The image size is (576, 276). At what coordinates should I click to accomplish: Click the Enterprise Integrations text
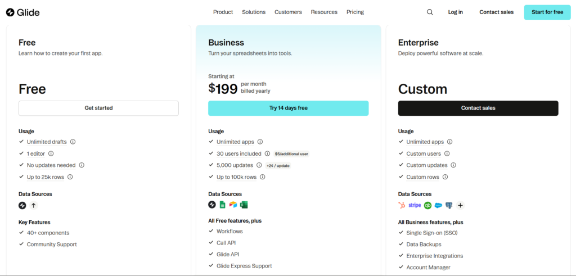[435, 256]
